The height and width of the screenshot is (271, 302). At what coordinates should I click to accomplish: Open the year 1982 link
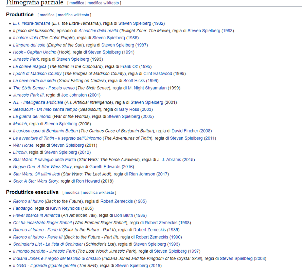click(159, 23)
